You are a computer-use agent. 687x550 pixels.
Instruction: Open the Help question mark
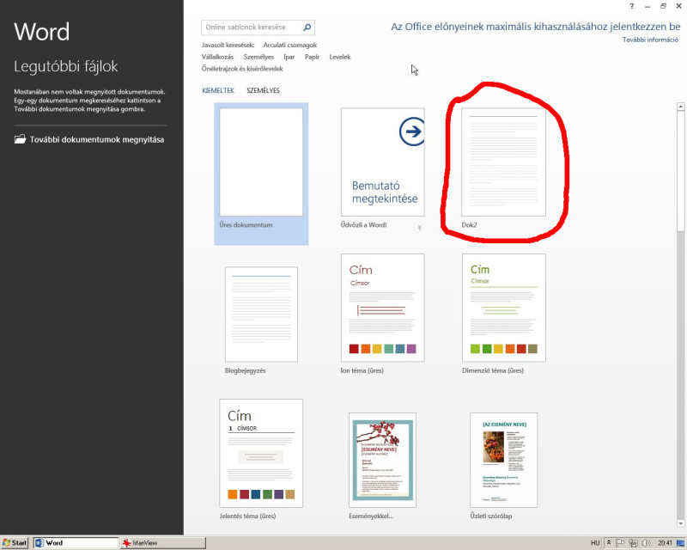coord(631,6)
